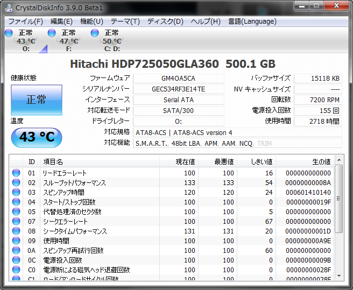Click the Hitachi HDP725050GLA360 500.1 GB title
Image resolution: width=353 pixels, height=290 pixels.
173,64
